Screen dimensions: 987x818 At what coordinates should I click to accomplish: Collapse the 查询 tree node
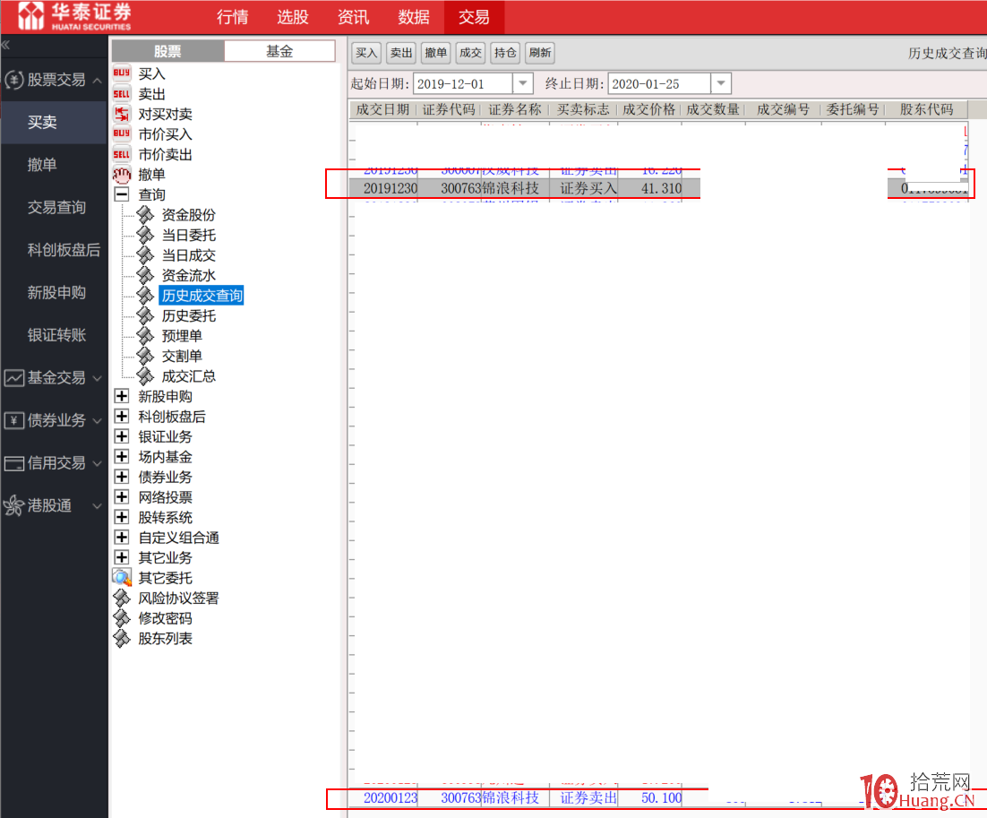pyautogui.click(x=122, y=194)
